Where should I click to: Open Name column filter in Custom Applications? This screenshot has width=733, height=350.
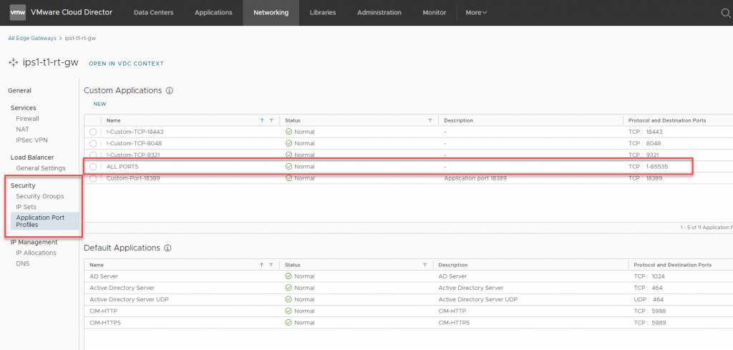pyautogui.click(x=271, y=120)
